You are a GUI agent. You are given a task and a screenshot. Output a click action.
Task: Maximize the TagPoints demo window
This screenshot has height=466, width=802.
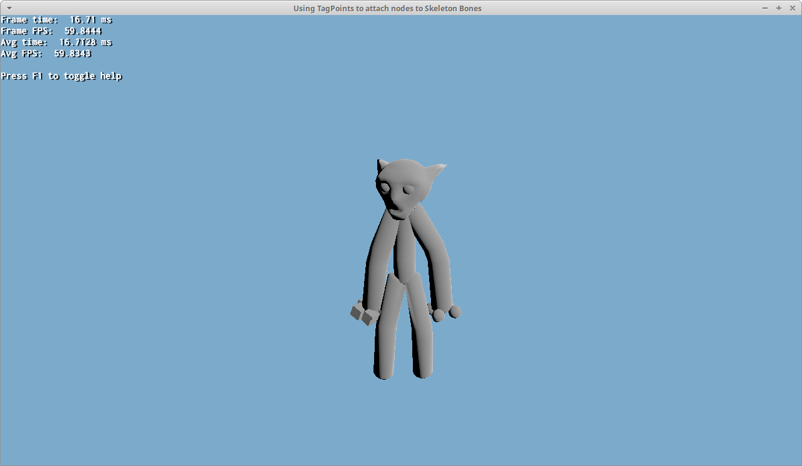point(779,8)
